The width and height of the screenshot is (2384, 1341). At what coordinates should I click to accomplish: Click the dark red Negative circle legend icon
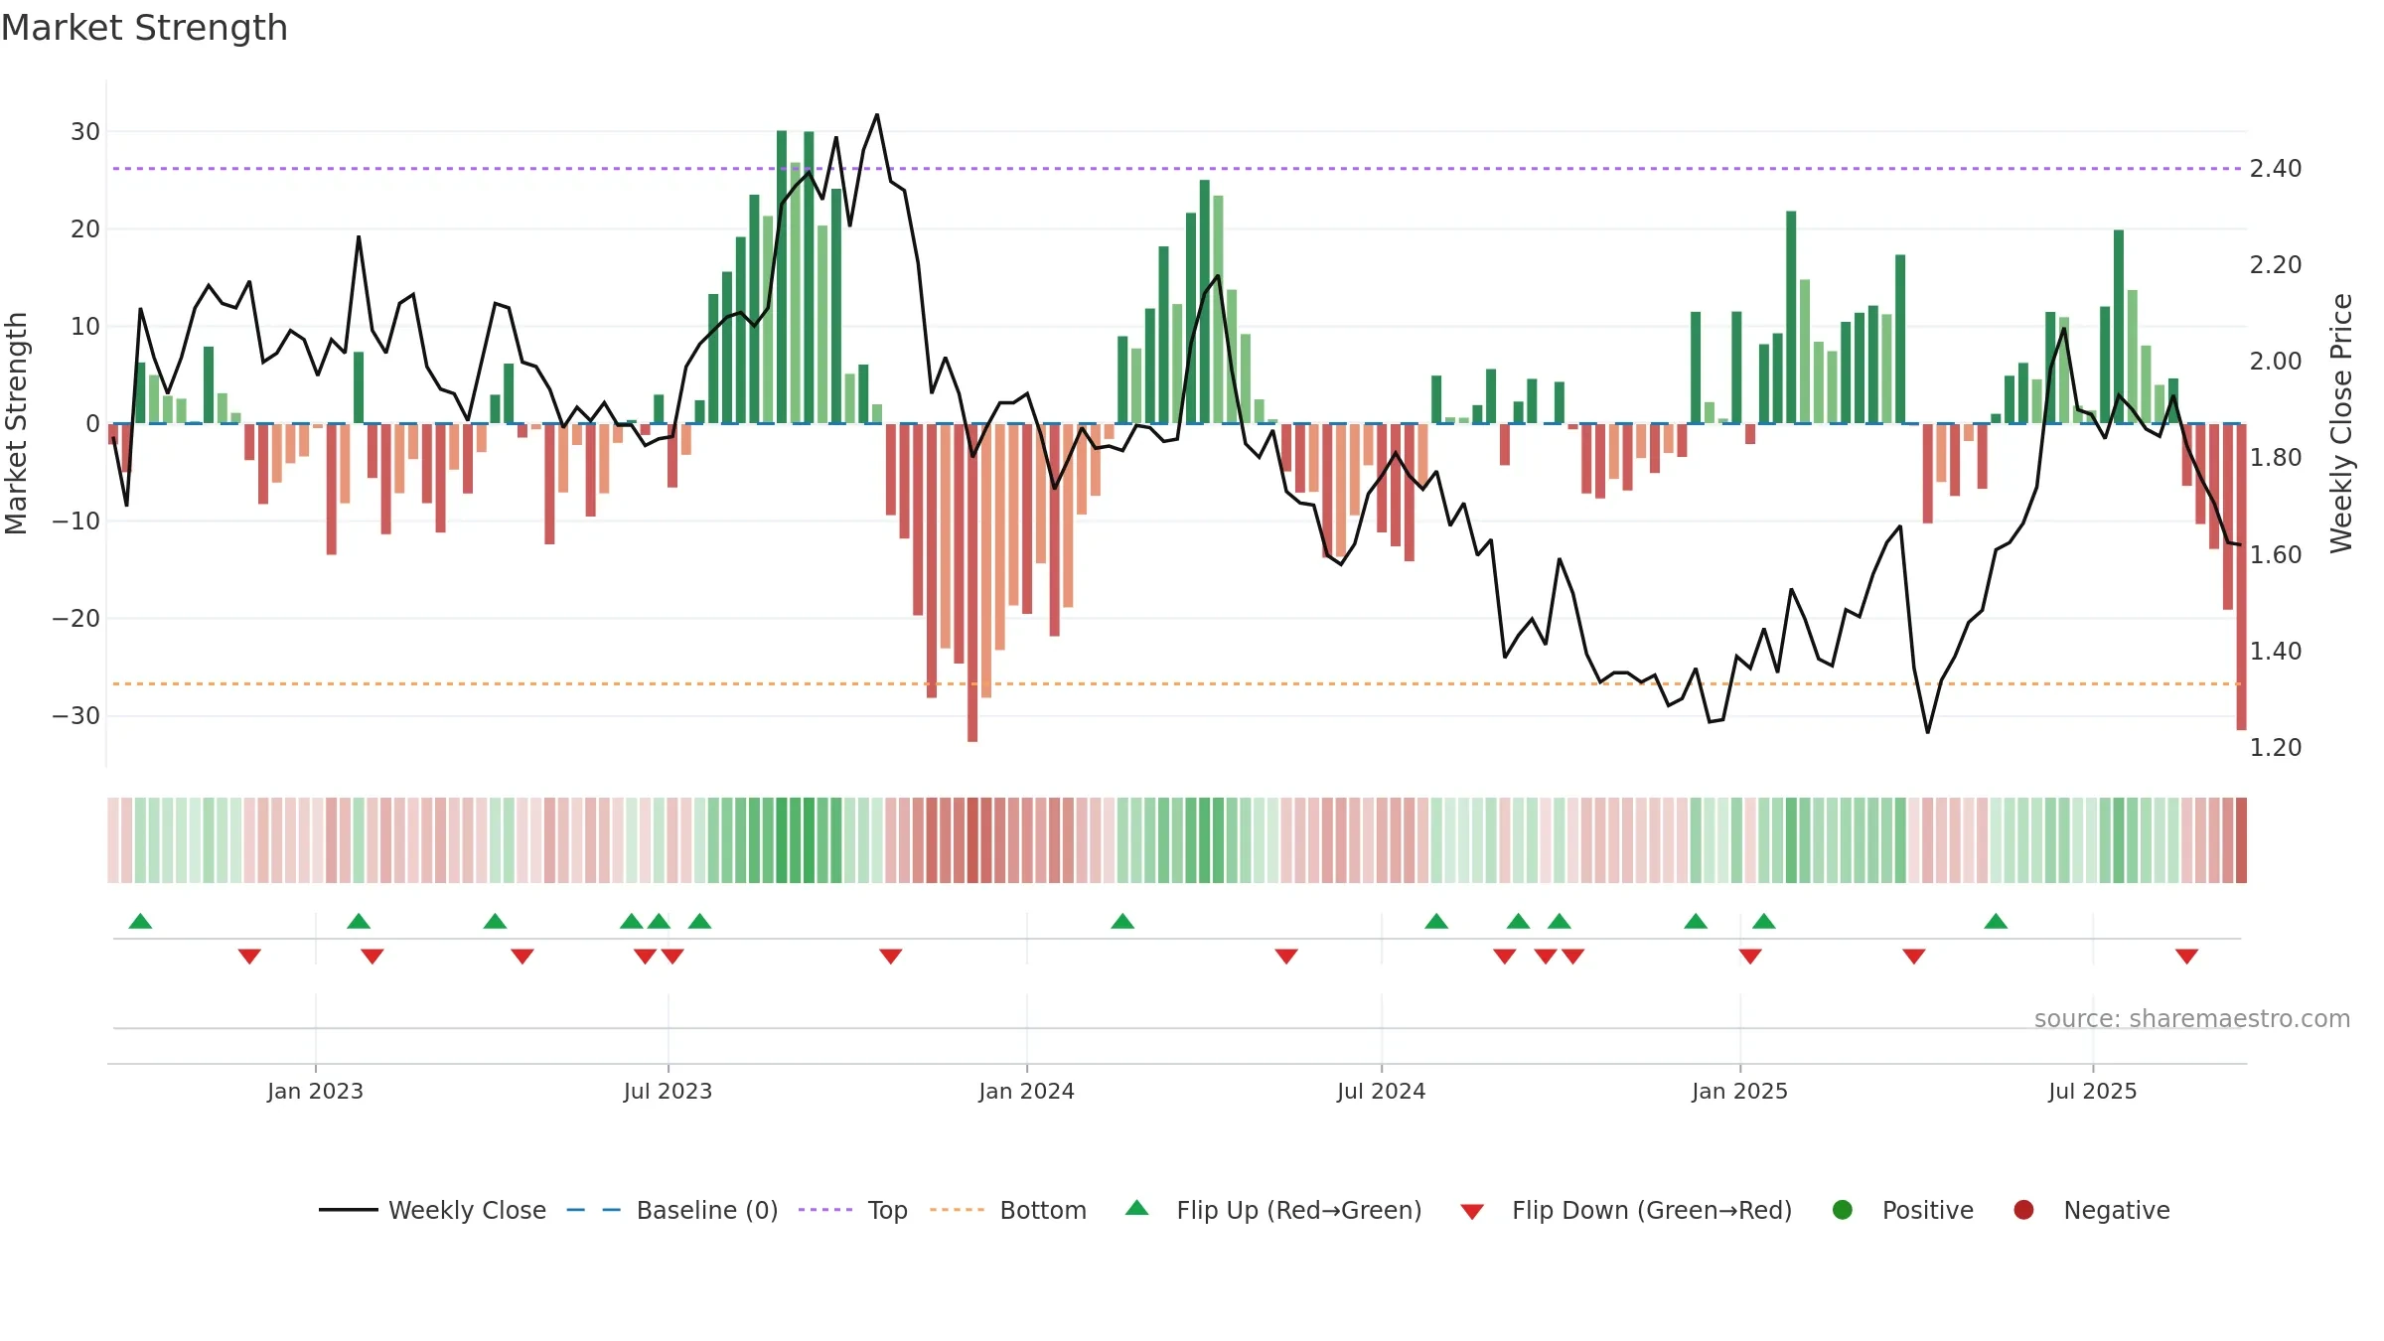[2023, 1210]
